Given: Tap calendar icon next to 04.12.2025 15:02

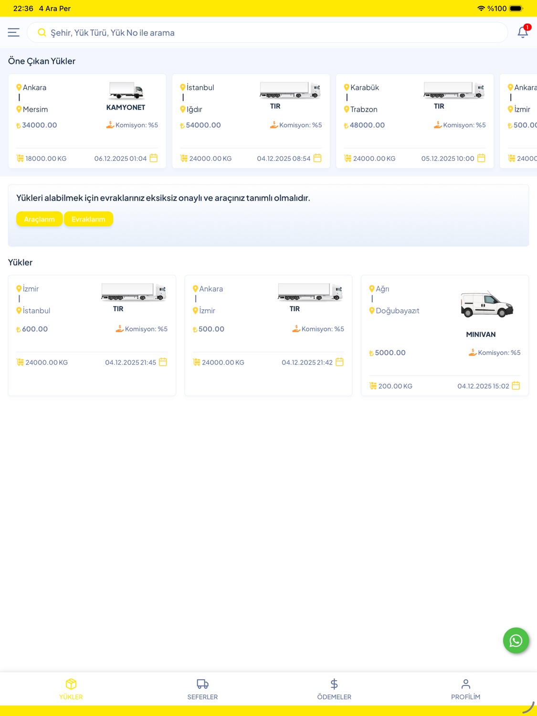Looking at the screenshot, I should [516, 386].
